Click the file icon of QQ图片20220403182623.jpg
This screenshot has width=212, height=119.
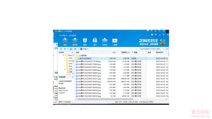pyautogui.click(x=77, y=84)
